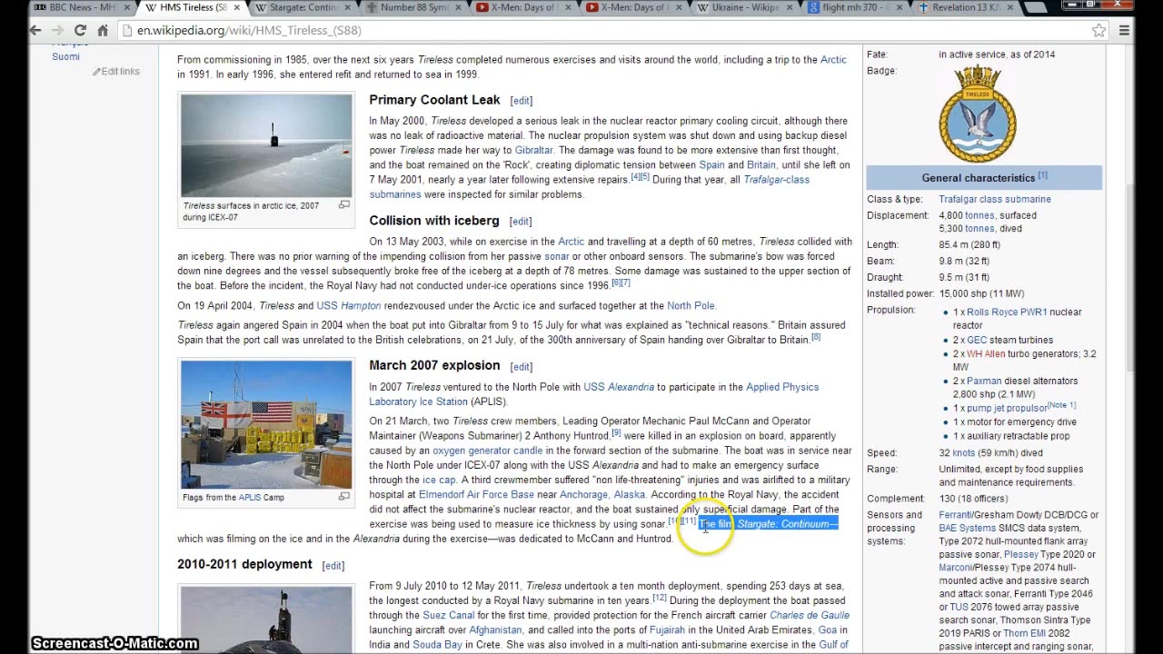Close the flight mh 370 tab
The width and height of the screenshot is (1163, 654).
click(898, 8)
